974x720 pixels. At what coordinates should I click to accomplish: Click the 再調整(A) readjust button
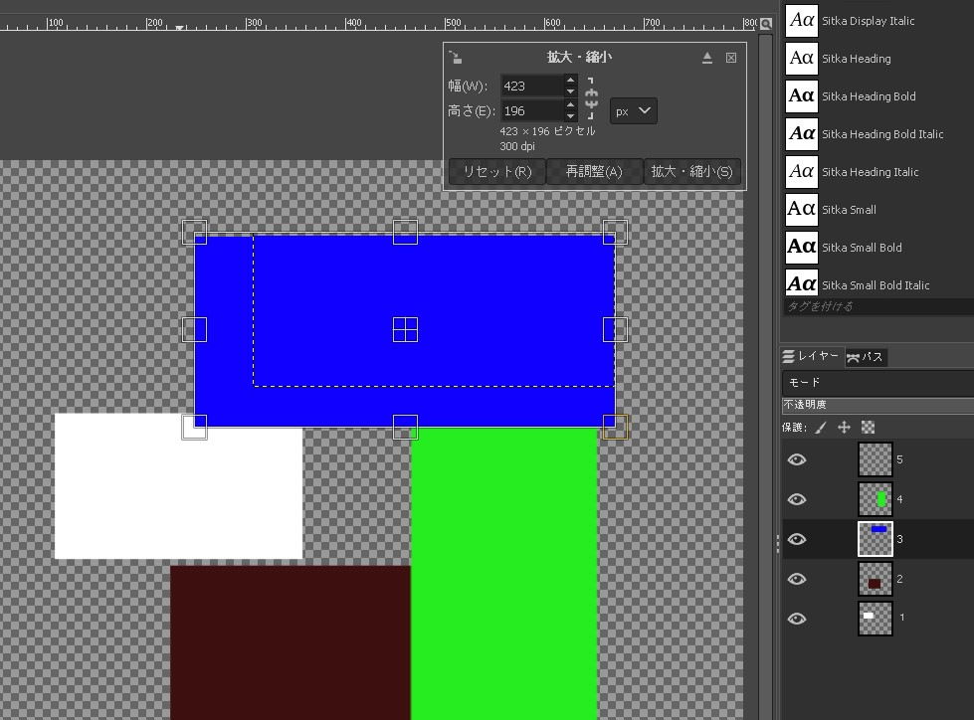pos(594,171)
